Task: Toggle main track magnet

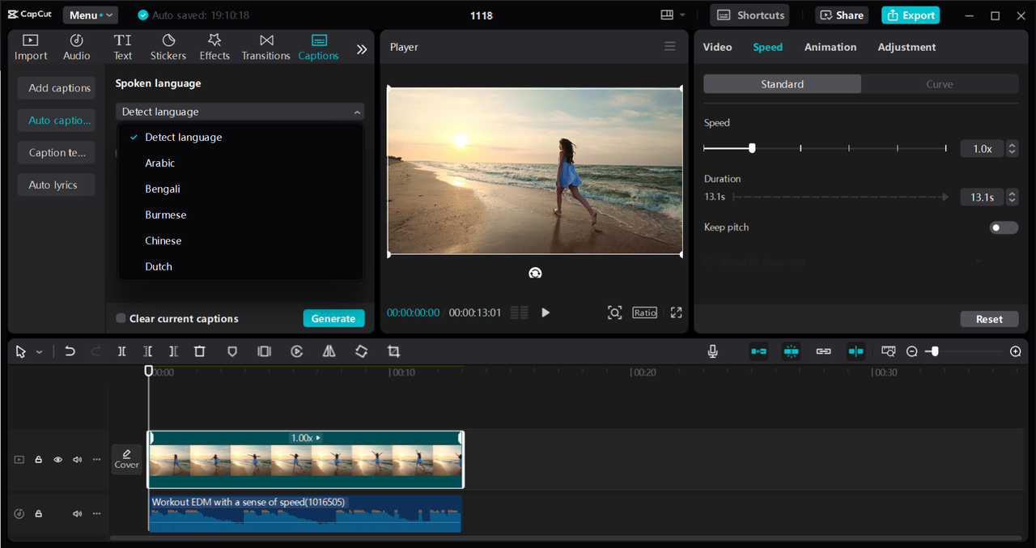Action: click(x=758, y=351)
